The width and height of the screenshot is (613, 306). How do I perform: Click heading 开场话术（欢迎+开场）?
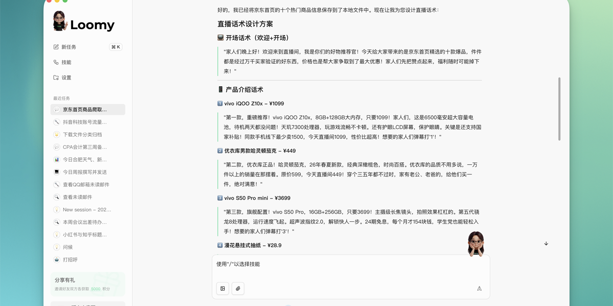pyautogui.click(x=258, y=38)
